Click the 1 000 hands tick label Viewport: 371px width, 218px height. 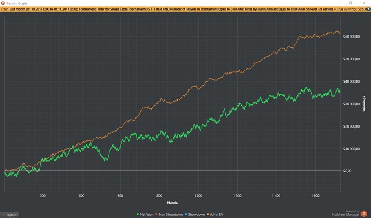[198, 196]
